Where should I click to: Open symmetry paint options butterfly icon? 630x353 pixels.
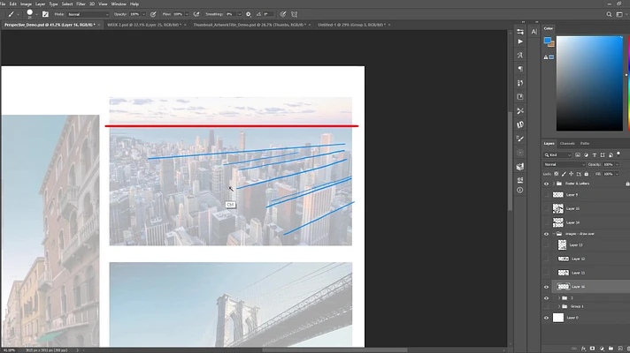[294, 14]
